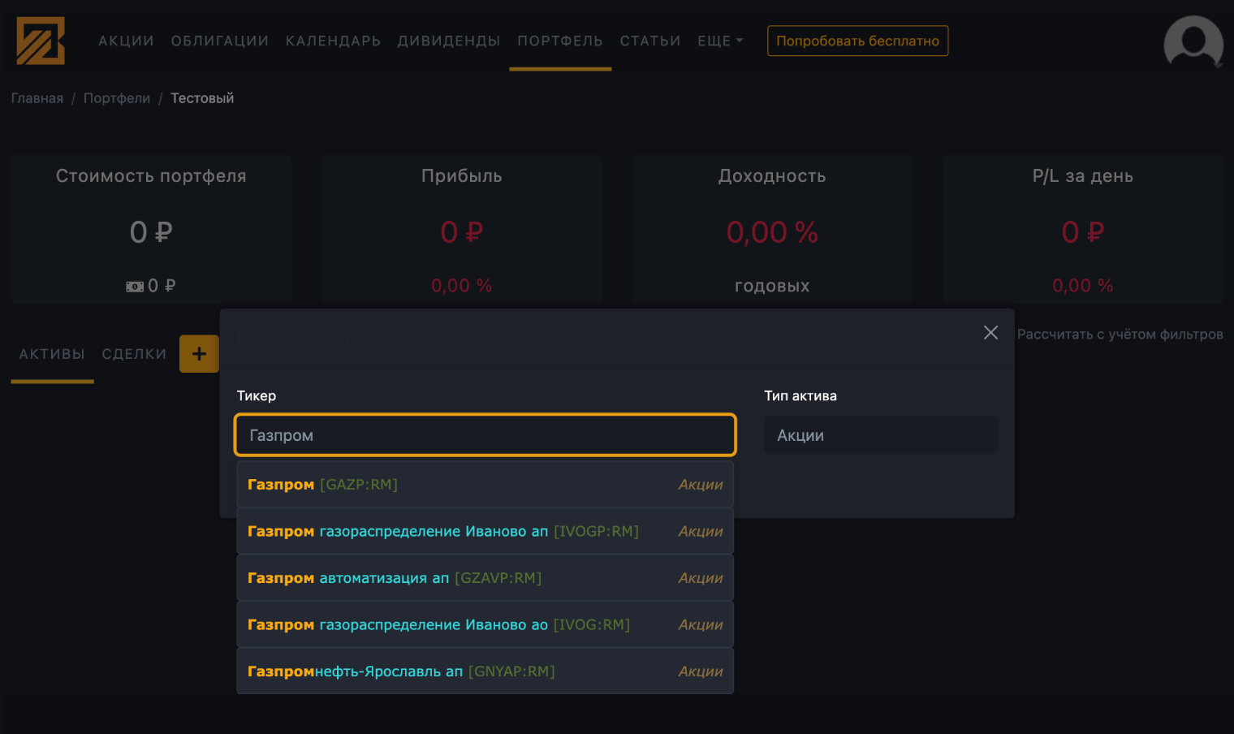Focus the Тикер input field
This screenshot has height=734, width=1234.
pyautogui.click(x=485, y=435)
